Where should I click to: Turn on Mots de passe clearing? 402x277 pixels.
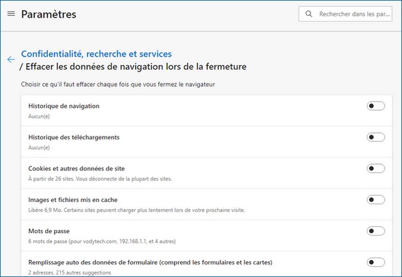[376, 231]
